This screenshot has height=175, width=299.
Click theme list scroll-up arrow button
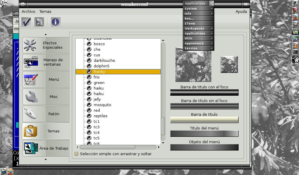coord(163,40)
